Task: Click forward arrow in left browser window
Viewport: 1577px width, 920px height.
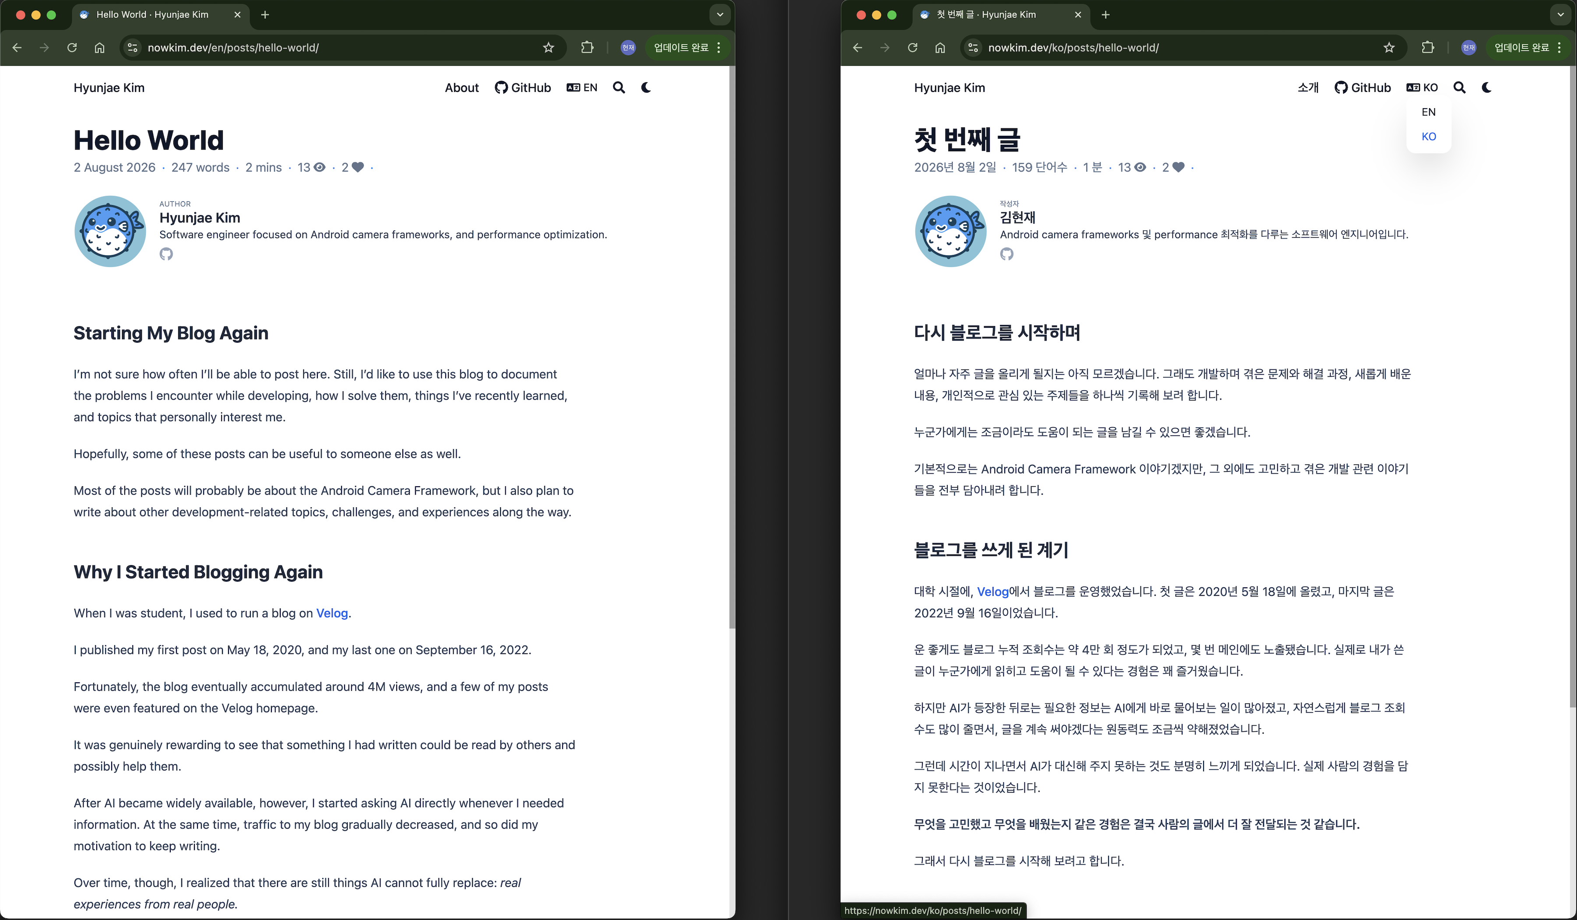Action: pyautogui.click(x=44, y=48)
